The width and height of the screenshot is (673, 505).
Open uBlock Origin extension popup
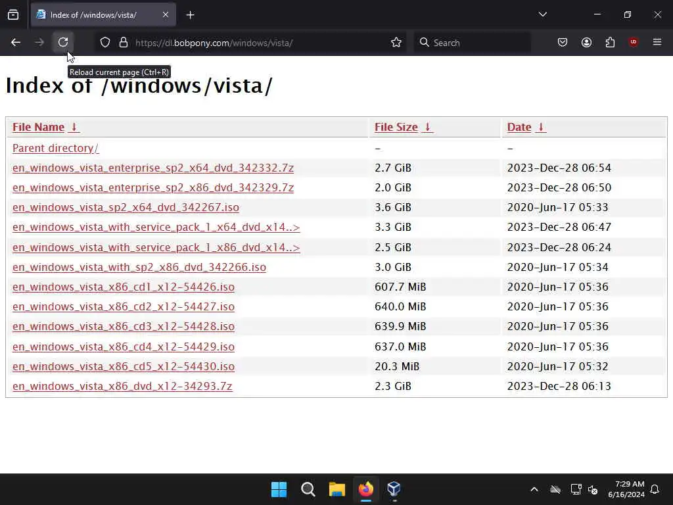(633, 42)
